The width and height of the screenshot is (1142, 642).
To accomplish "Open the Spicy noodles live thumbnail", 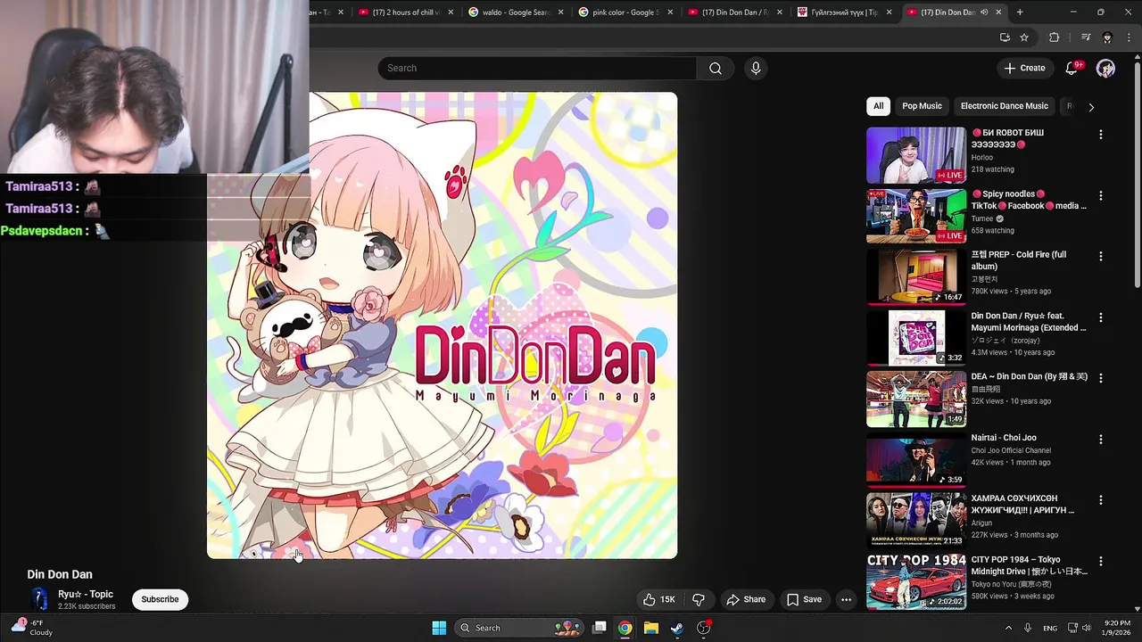I will point(916,216).
